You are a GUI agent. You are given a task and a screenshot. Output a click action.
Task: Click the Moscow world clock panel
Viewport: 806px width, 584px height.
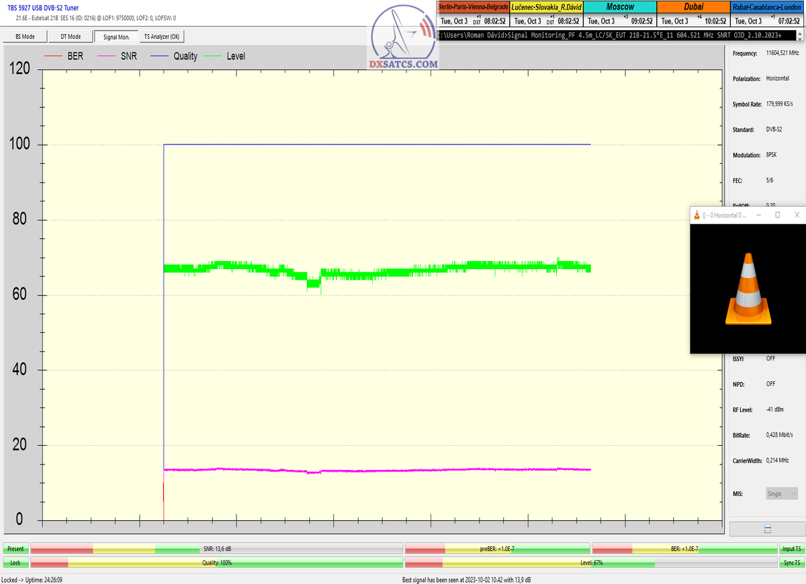tap(619, 13)
